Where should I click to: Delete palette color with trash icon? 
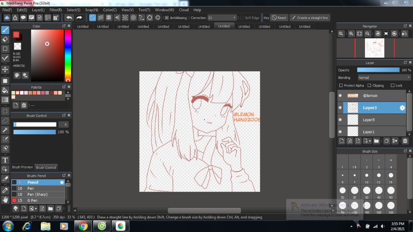click(24, 106)
